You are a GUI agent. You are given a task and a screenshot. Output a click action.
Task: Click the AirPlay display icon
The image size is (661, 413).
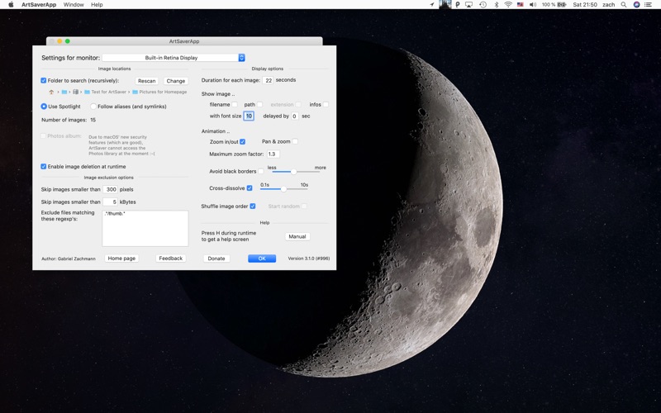click(469, 5)
